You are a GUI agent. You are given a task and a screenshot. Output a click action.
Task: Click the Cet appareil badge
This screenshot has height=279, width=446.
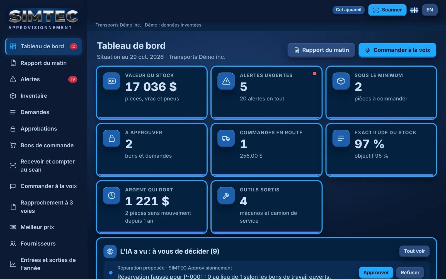[x=348, y=10]
